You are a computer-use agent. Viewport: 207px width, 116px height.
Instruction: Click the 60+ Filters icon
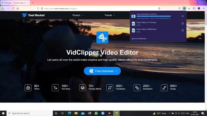(28, 88)
